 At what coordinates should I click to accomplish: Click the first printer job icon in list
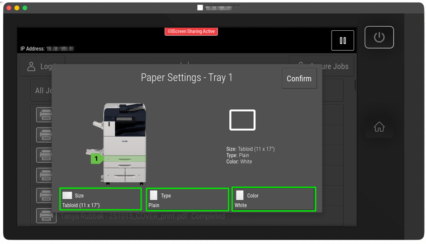44,115
